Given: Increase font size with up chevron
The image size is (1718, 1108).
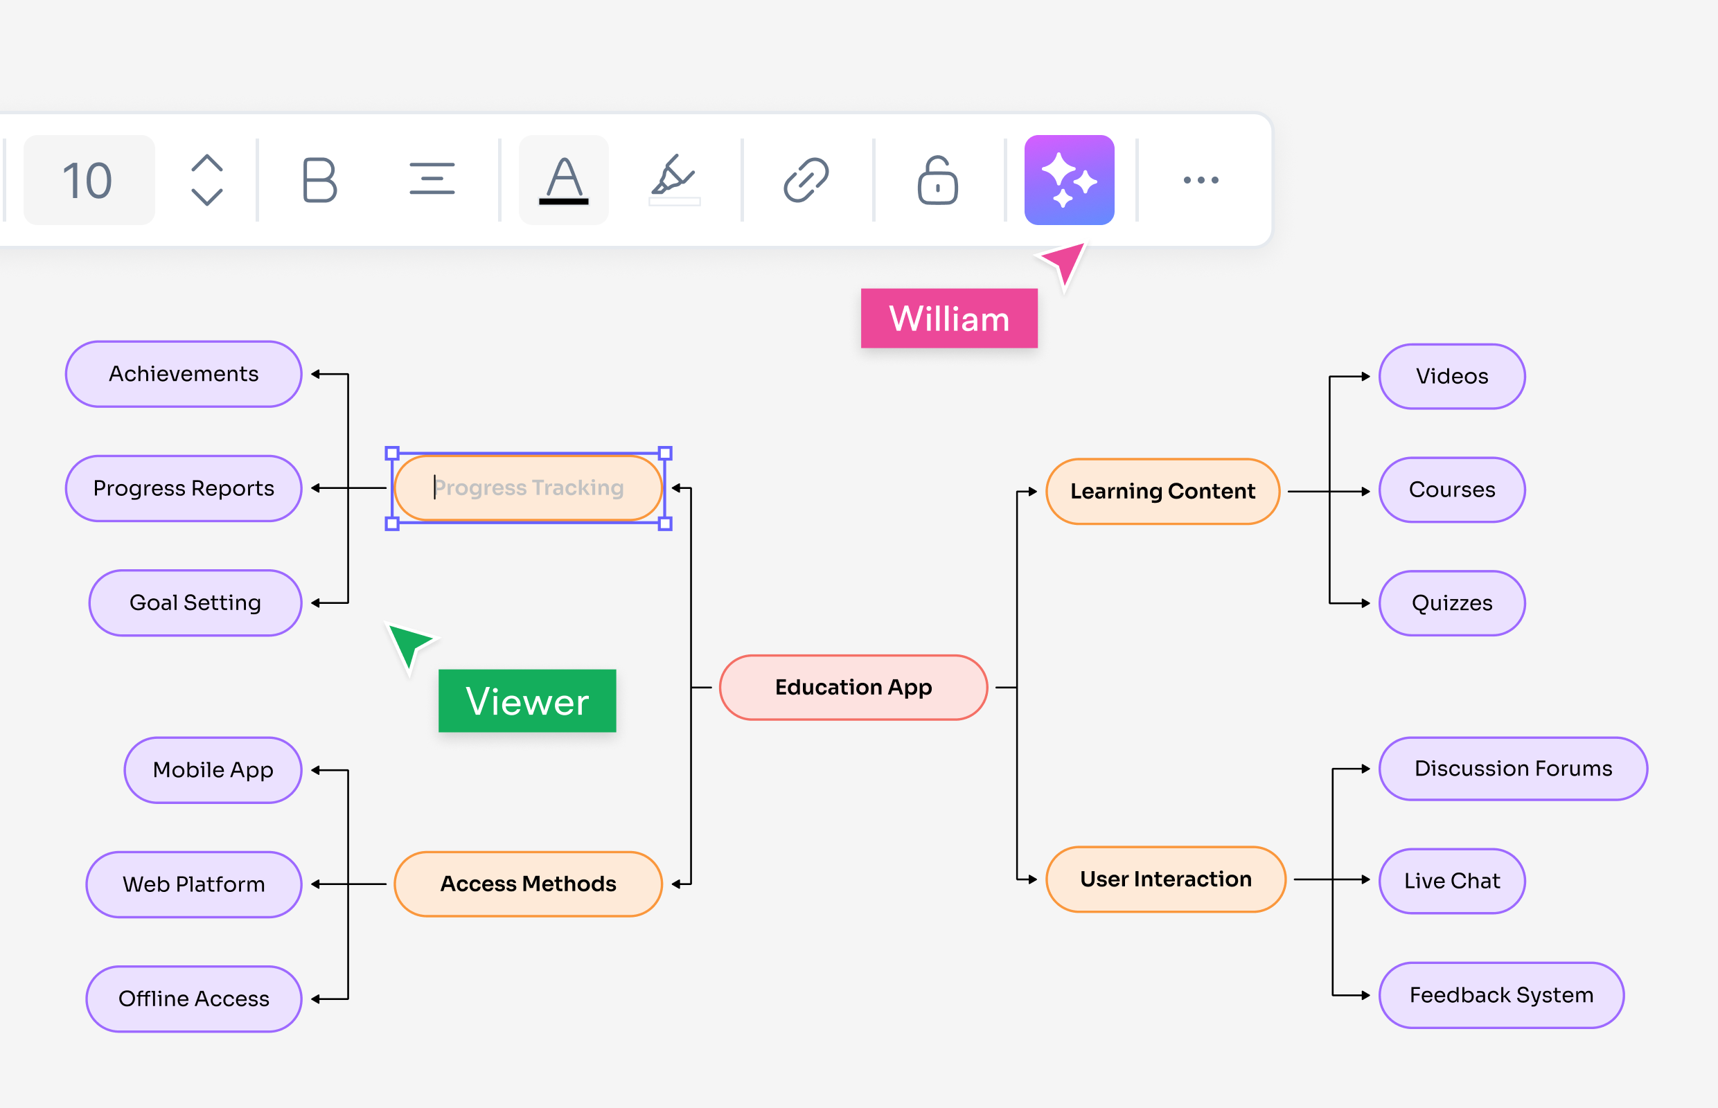Looking at the screenshot, I should 207,163.
